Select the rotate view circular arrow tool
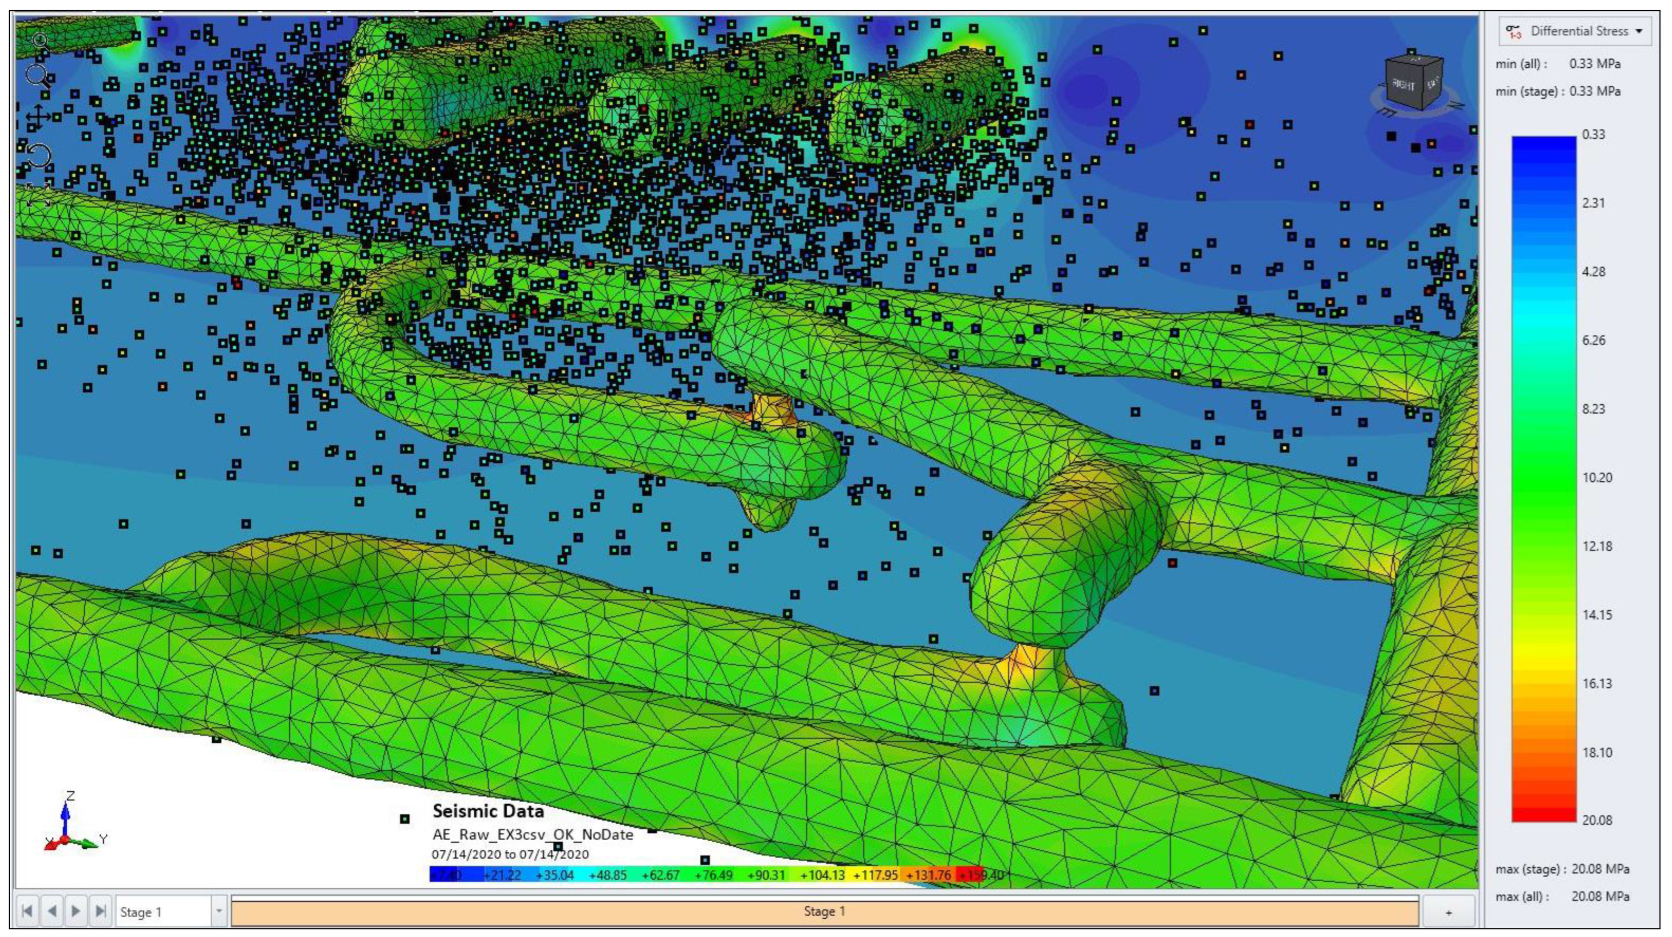This screenshot has width=1672, height=937. pyautogui.click(x=39, y=157)
